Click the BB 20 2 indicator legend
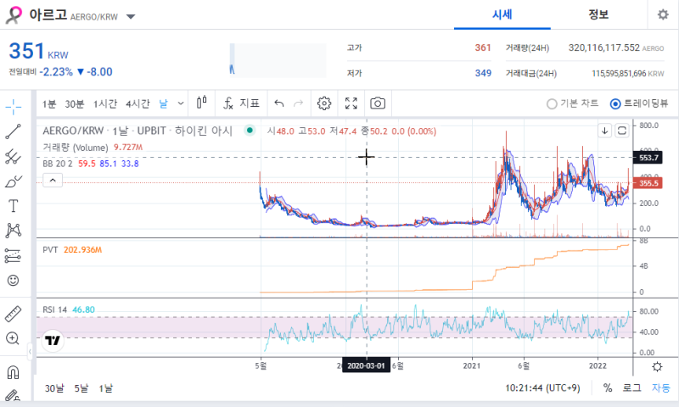The height and width of the screenshot is (407, 679). pyautogui.click(x=58, y=164)
